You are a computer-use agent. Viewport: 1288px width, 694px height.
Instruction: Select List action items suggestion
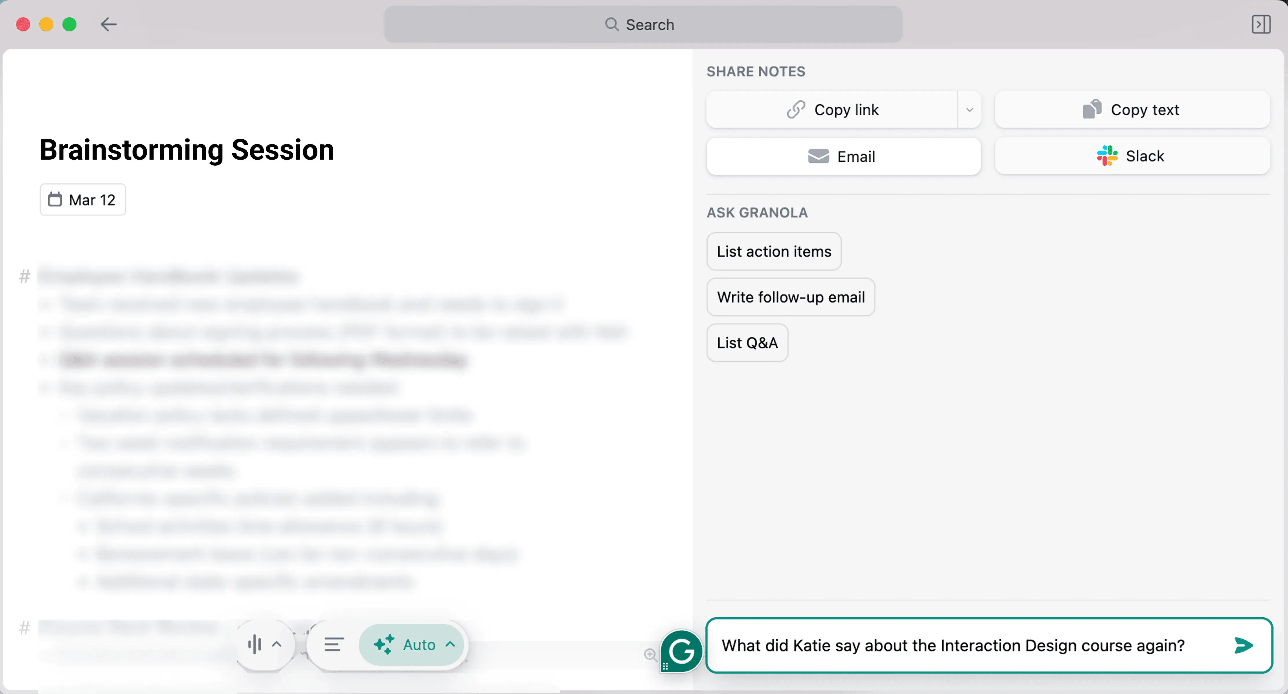(774, 251)
